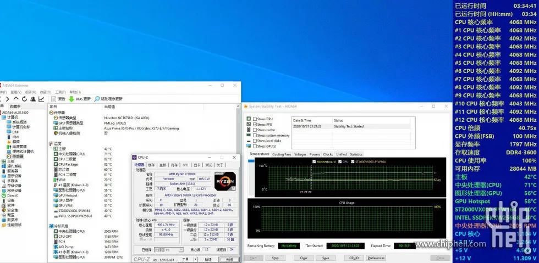Toggle Motherboard graph legend checkbox

point(314,162)
